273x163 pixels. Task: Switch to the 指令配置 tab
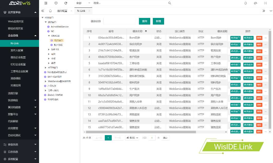62,11
